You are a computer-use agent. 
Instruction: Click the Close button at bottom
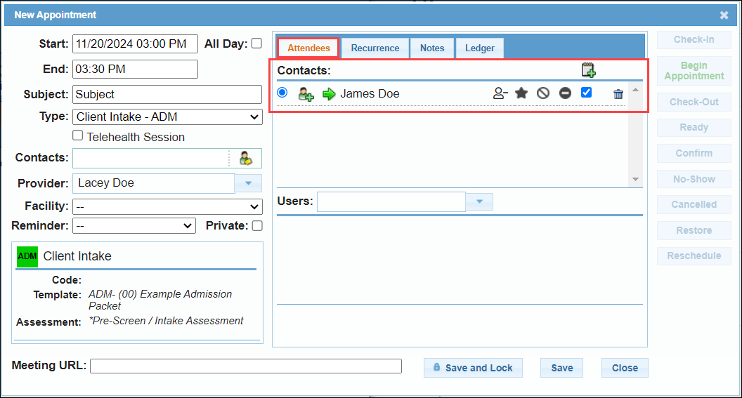point(625,368)
